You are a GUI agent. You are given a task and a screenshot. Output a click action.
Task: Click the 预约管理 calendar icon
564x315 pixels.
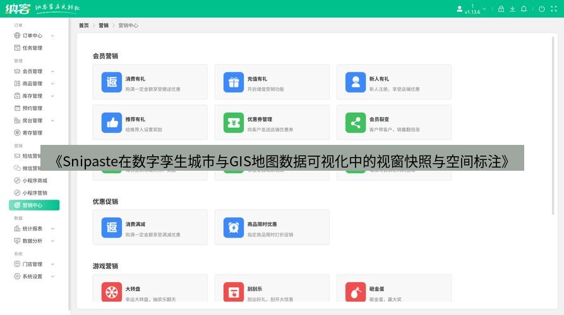click(17, 108)
